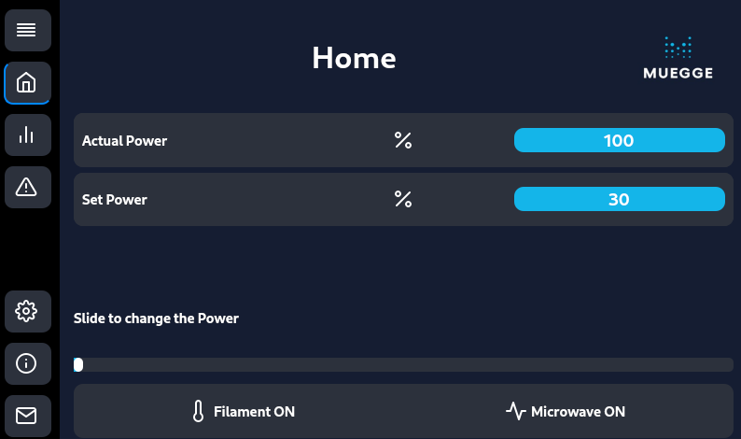The image size is (741, 439).
Task: Open the bar chart statistics page
Action: tap(27, 135)
